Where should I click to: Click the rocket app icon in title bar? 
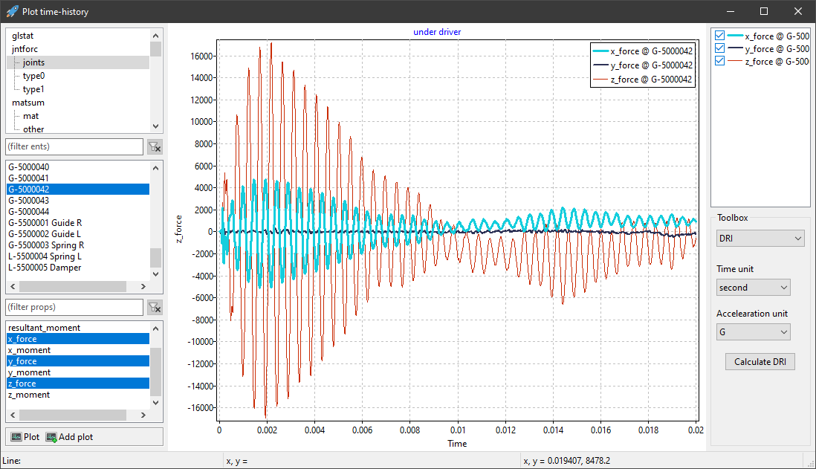11,11
